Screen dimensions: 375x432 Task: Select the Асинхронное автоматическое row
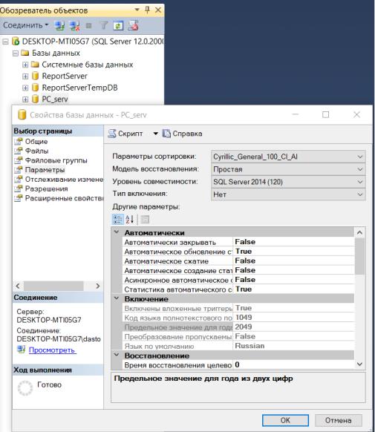coord(238,280)
